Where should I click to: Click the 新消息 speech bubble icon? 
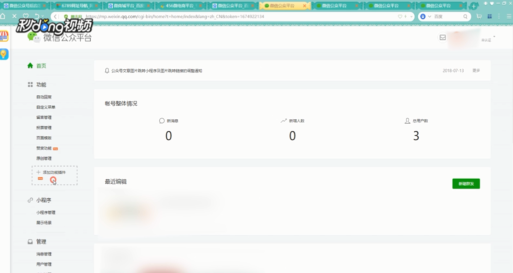click(x=162, y=121)
